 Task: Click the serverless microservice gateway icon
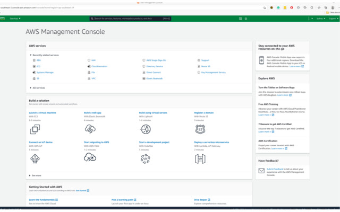[200, 159]
